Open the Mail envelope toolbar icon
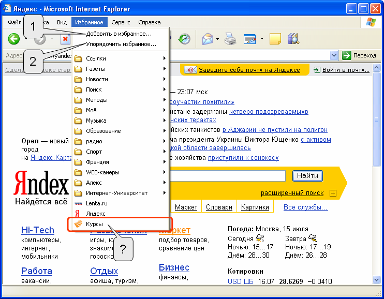The width and height of the screenshot is (384, 299). pos(208,39)
